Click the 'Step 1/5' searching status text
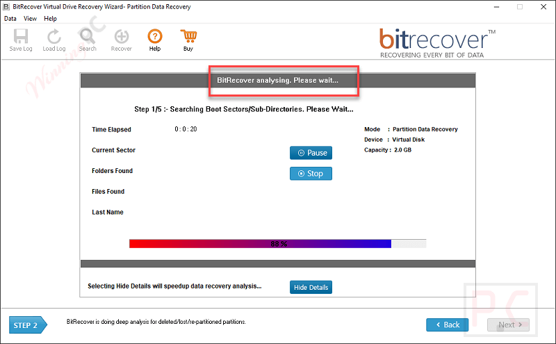This screenshot has width=556, height=344. click(x=244, y=109)
